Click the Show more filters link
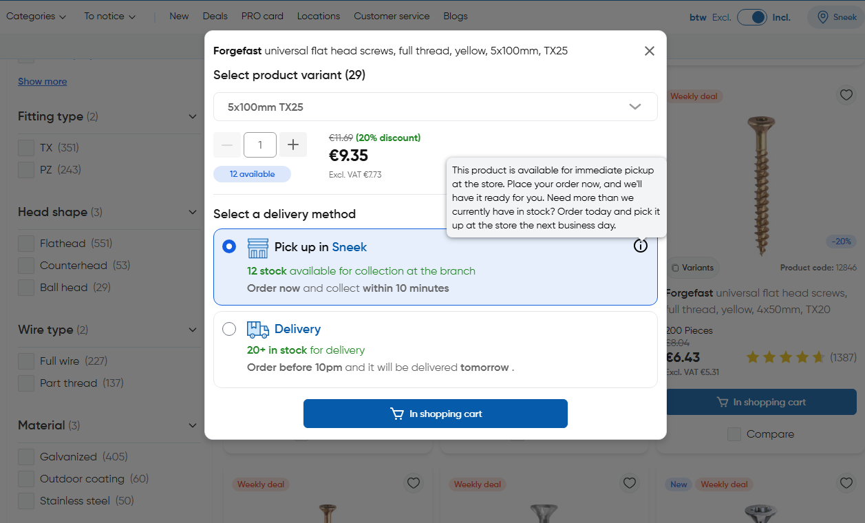The height and width of the screenshot is (523, 865). [42, 81]
